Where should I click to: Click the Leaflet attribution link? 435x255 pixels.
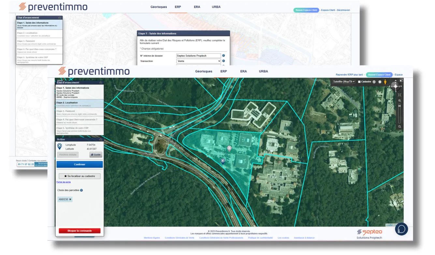(x=389, y=225)
